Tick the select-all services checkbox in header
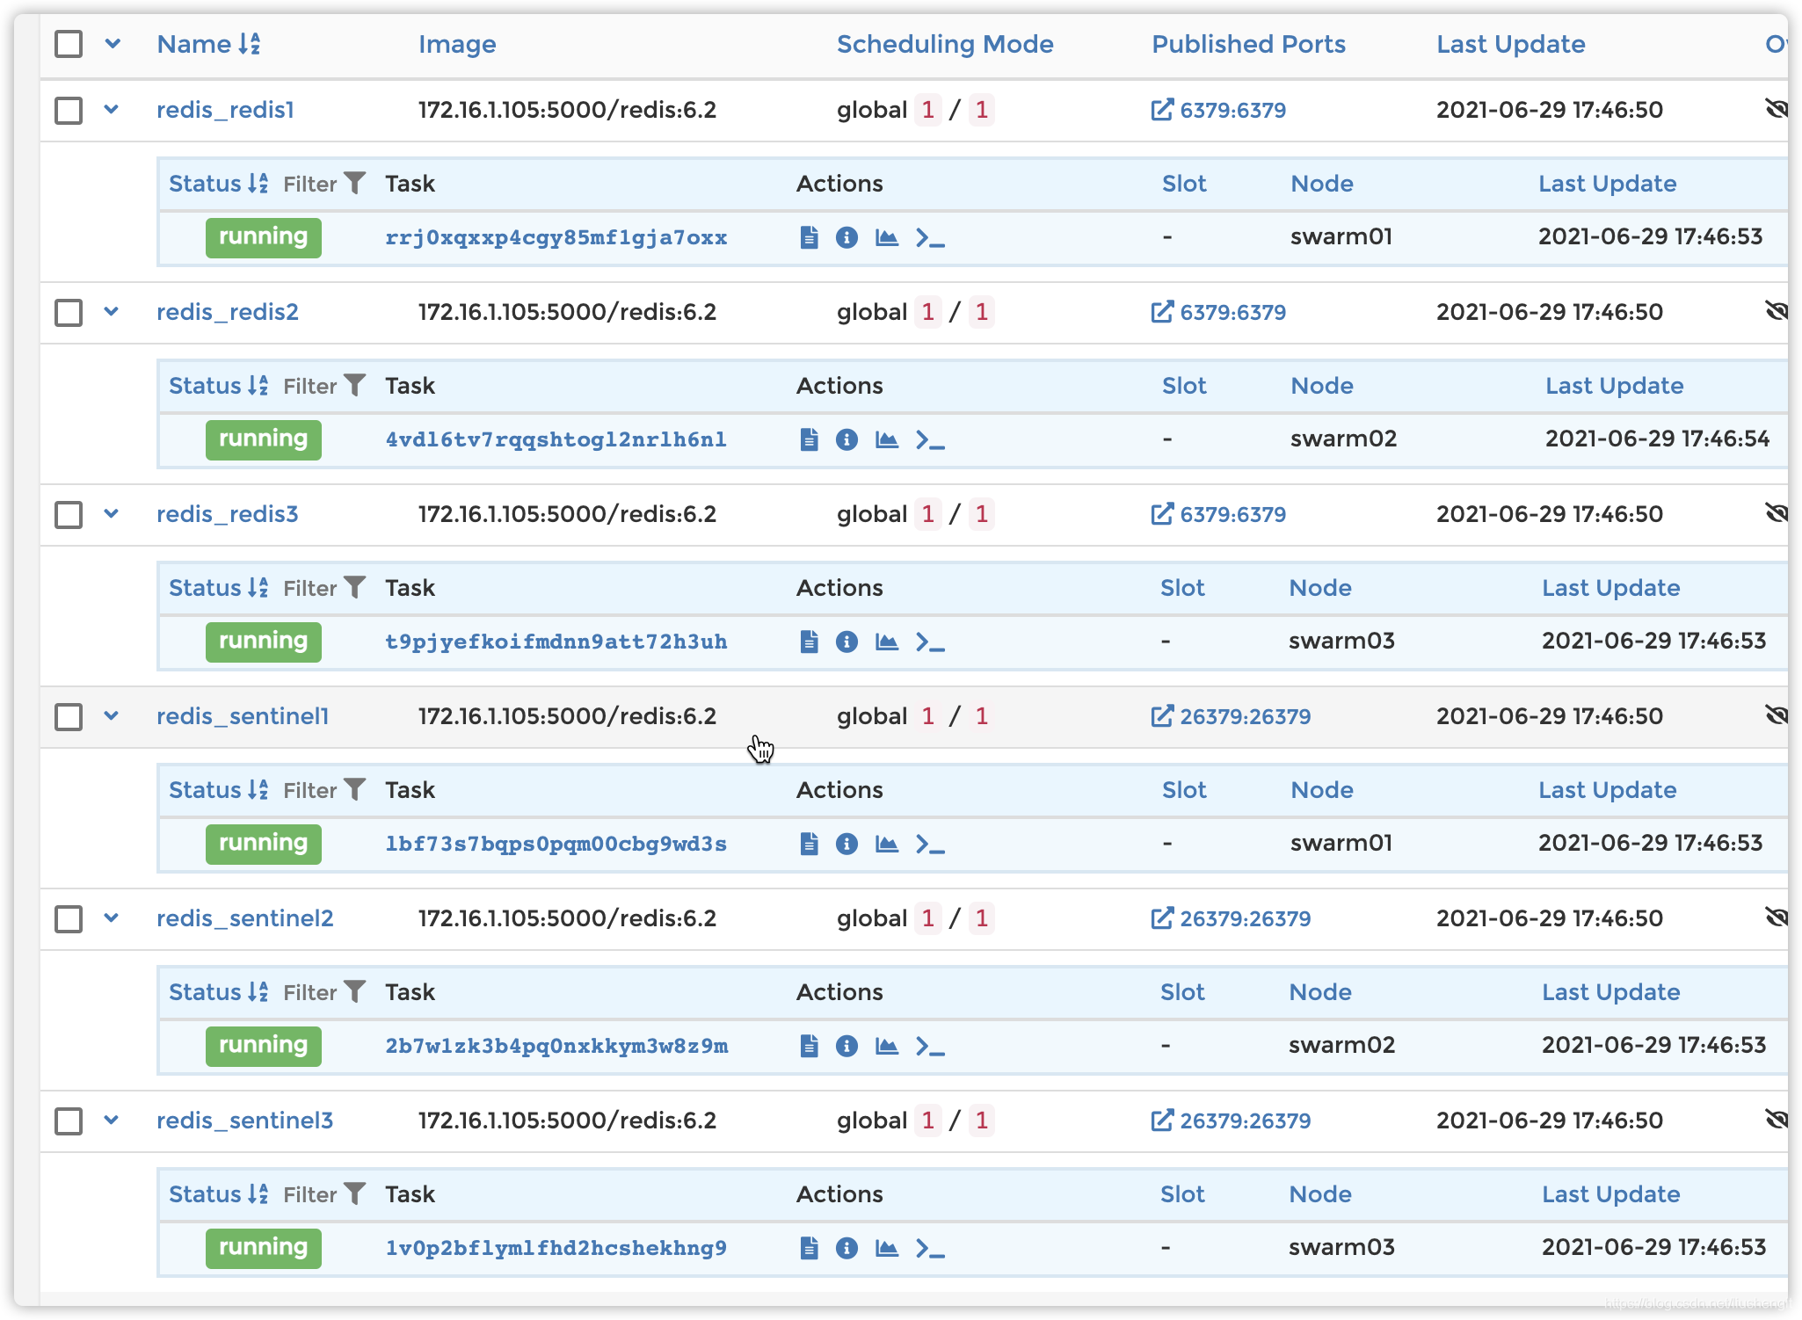 [x=69, y=44]
